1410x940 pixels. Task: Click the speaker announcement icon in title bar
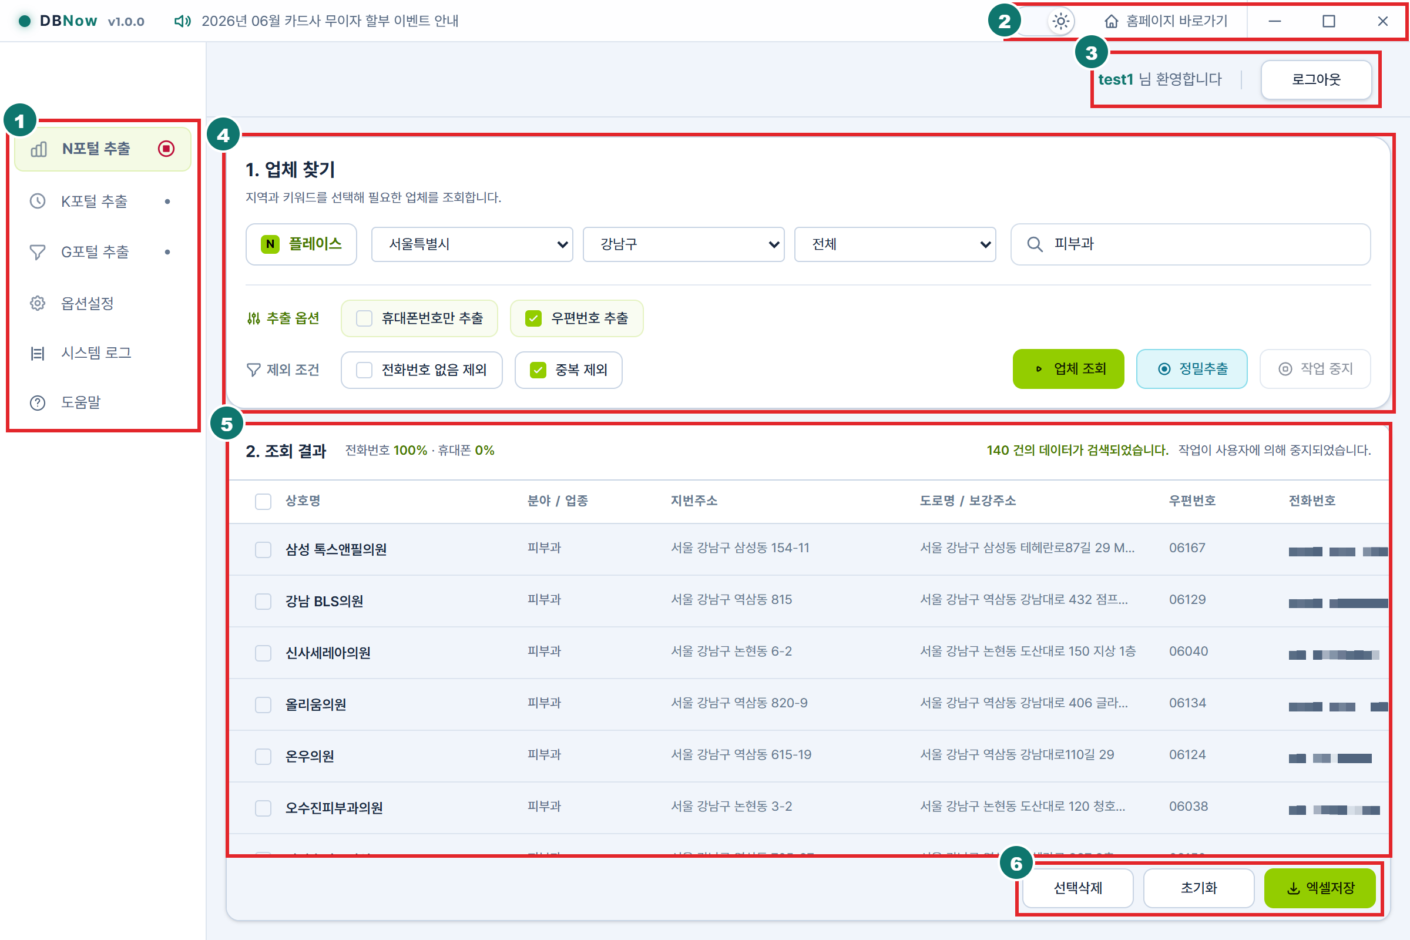pyautogui.click(x=182, y=21)
